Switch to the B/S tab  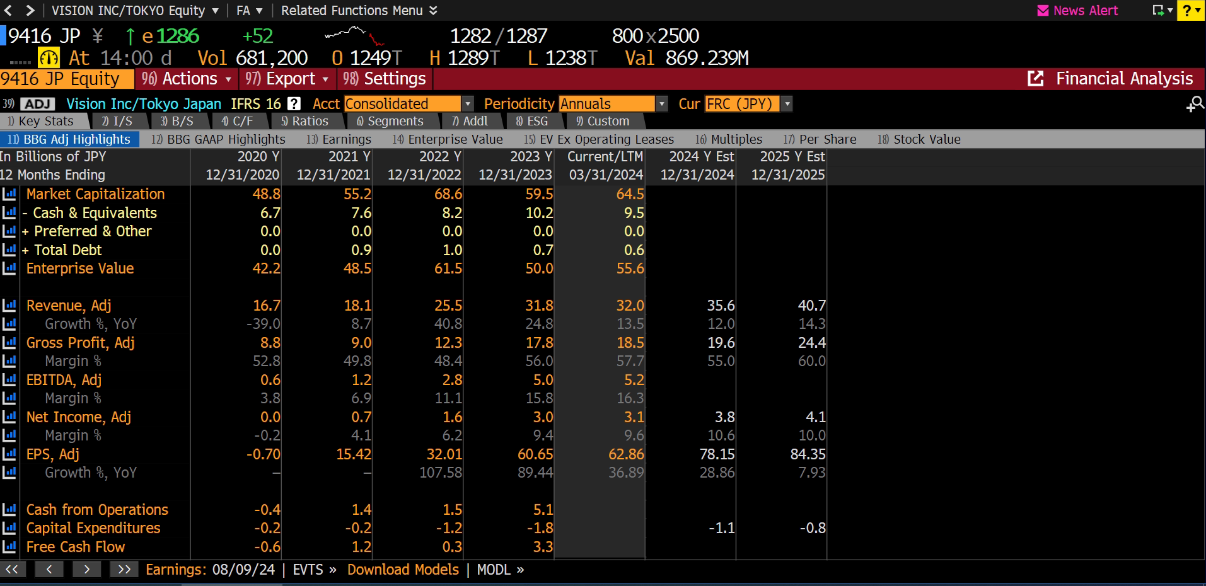(177, 121)
